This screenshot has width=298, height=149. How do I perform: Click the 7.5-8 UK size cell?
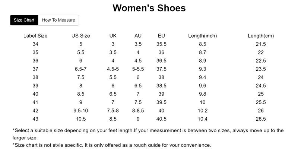pos(113,111)
